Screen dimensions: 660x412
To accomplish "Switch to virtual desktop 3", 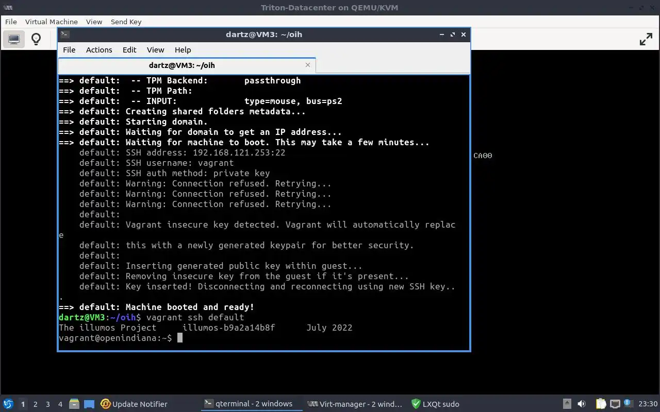I will (47, 404).
